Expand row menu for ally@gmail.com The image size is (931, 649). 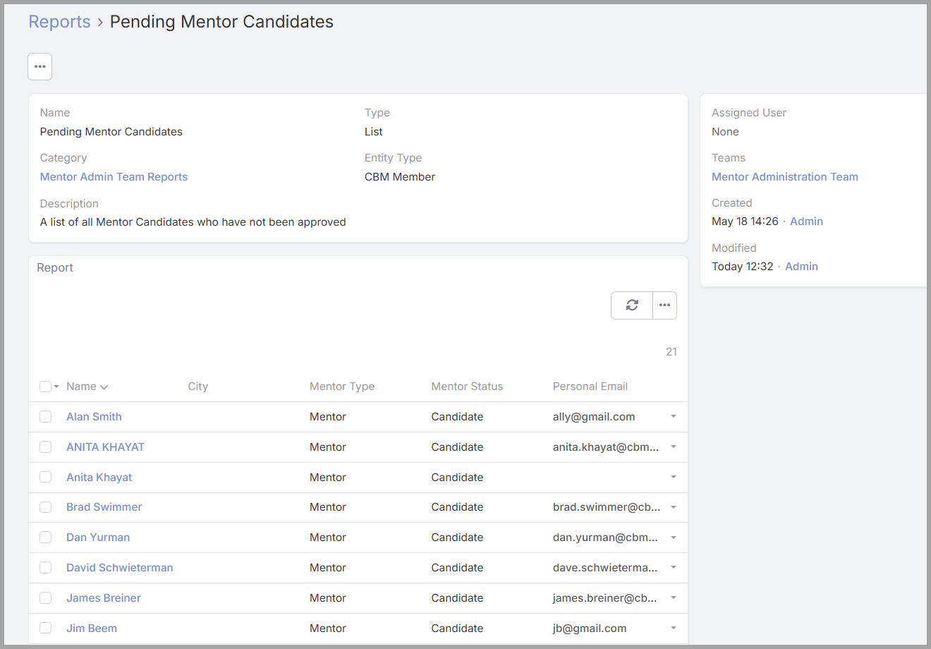click(674, 417)
